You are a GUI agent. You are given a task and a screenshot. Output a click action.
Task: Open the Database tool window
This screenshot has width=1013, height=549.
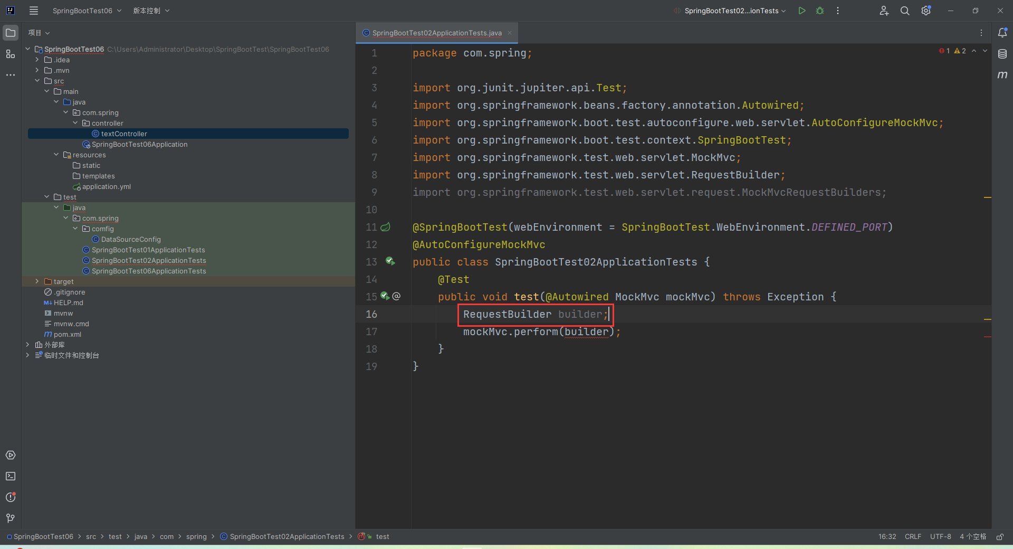point(1002,54)
